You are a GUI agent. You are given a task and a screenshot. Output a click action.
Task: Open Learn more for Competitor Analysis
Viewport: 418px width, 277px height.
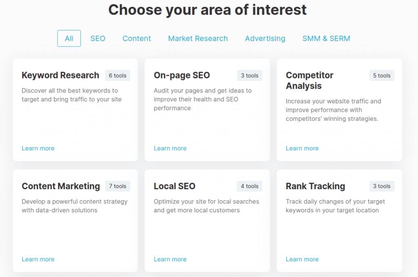302,148
